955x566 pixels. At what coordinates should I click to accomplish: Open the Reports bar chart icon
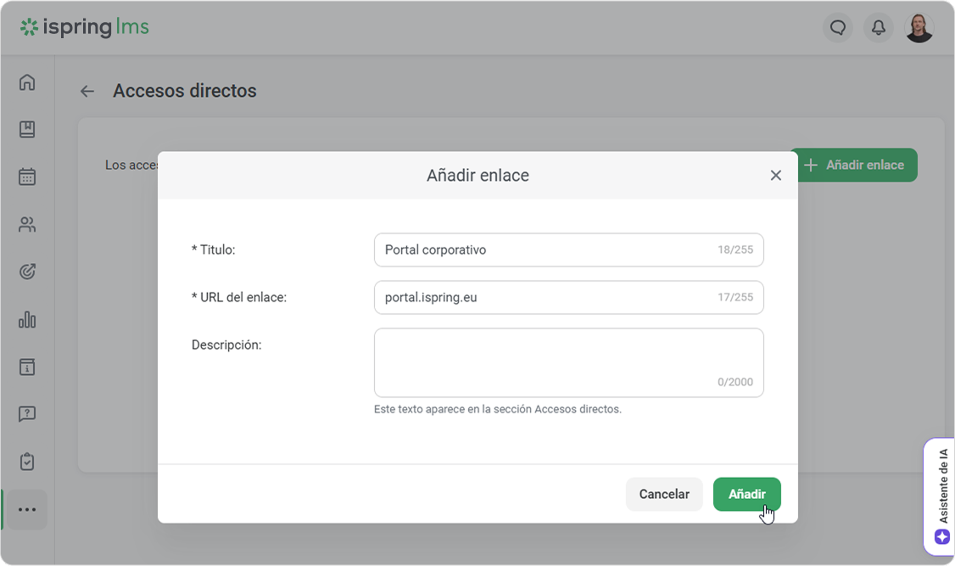coord(27,320)
